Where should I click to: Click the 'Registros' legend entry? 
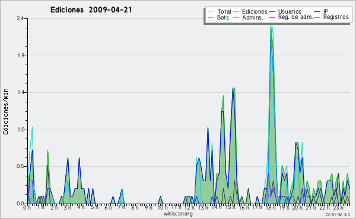point(336,17)
